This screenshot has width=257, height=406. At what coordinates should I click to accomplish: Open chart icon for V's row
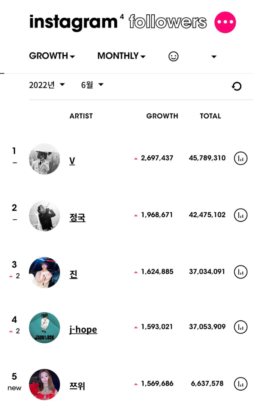point(241,158)
